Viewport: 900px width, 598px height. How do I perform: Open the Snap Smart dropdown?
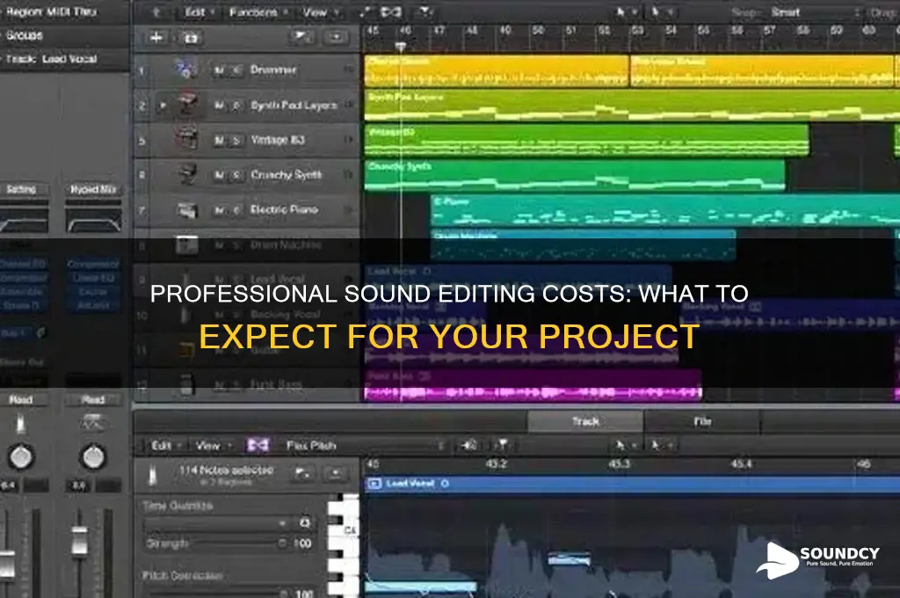[x=814, y=12]
